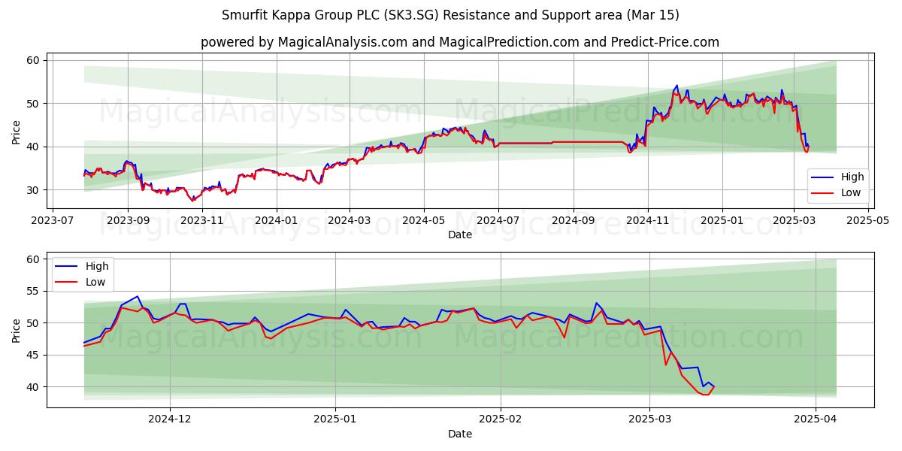
Task: Click top chart y-axis tick '50'
Action: point(35,104)
